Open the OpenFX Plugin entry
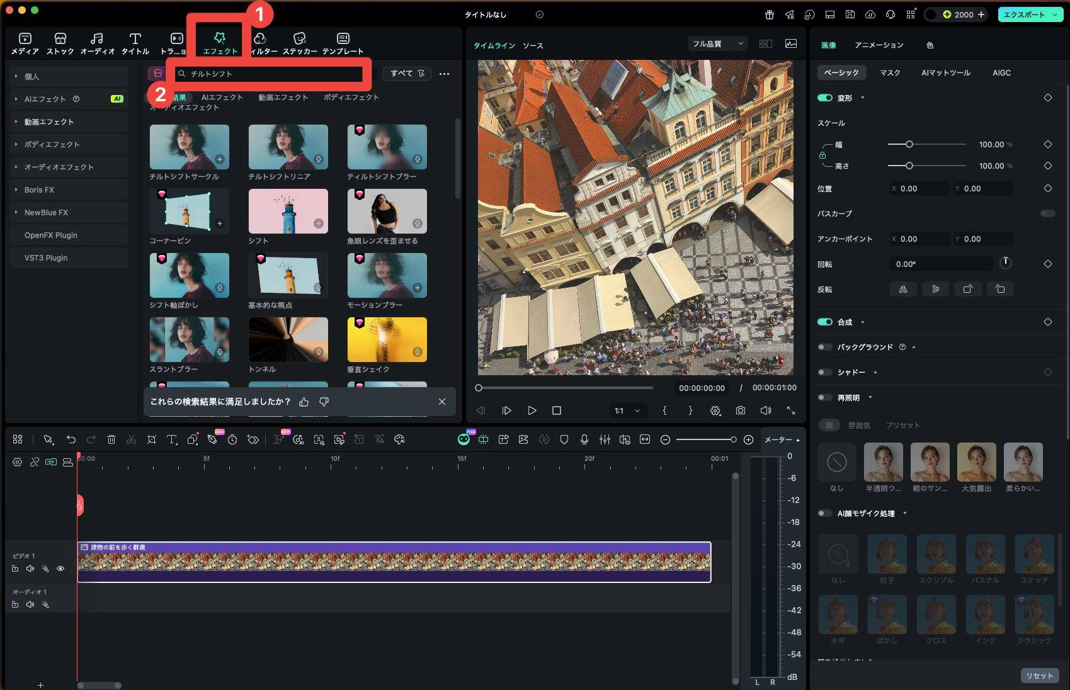 click(69, 235)
